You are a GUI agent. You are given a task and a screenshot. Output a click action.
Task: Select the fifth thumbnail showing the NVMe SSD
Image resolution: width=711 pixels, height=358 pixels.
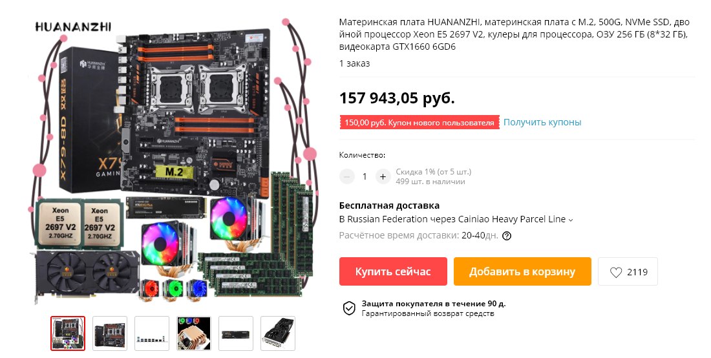236,333
